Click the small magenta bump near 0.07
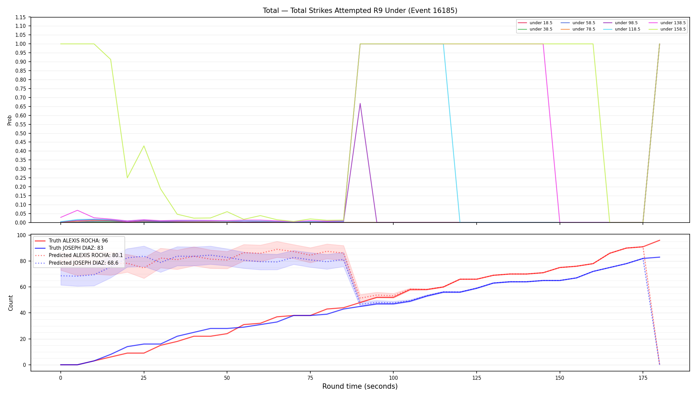 (77, 210)
